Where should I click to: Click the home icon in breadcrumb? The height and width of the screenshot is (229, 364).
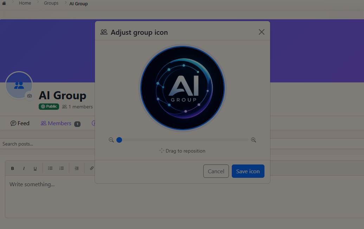tap(4, 4)
